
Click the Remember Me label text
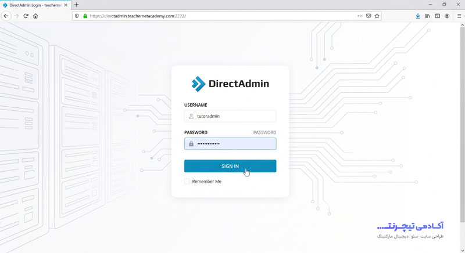(207, 182)
